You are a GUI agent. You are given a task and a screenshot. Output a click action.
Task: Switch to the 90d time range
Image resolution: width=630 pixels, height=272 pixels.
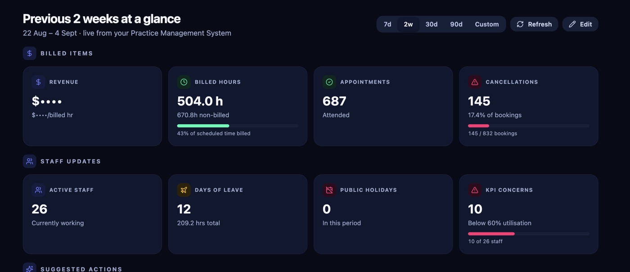[456, 24]
